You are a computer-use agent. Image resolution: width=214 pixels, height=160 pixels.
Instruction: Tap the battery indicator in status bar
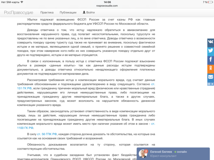point(209,2)
